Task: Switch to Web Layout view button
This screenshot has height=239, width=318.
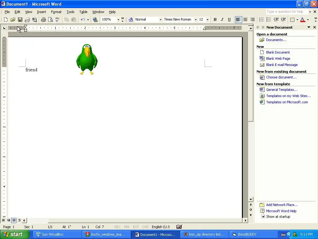Action: (x=9, y=220)
